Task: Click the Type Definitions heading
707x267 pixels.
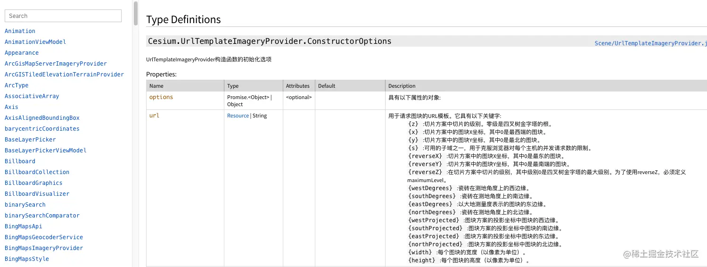Action: 183,20
